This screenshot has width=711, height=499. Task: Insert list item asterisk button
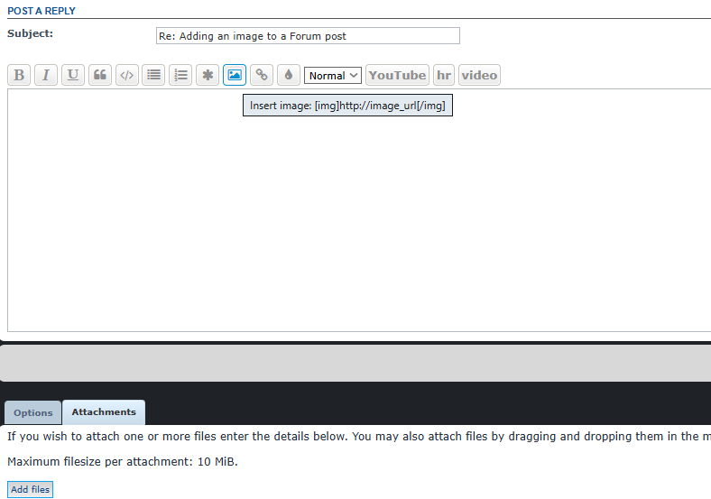coord(208,75)
